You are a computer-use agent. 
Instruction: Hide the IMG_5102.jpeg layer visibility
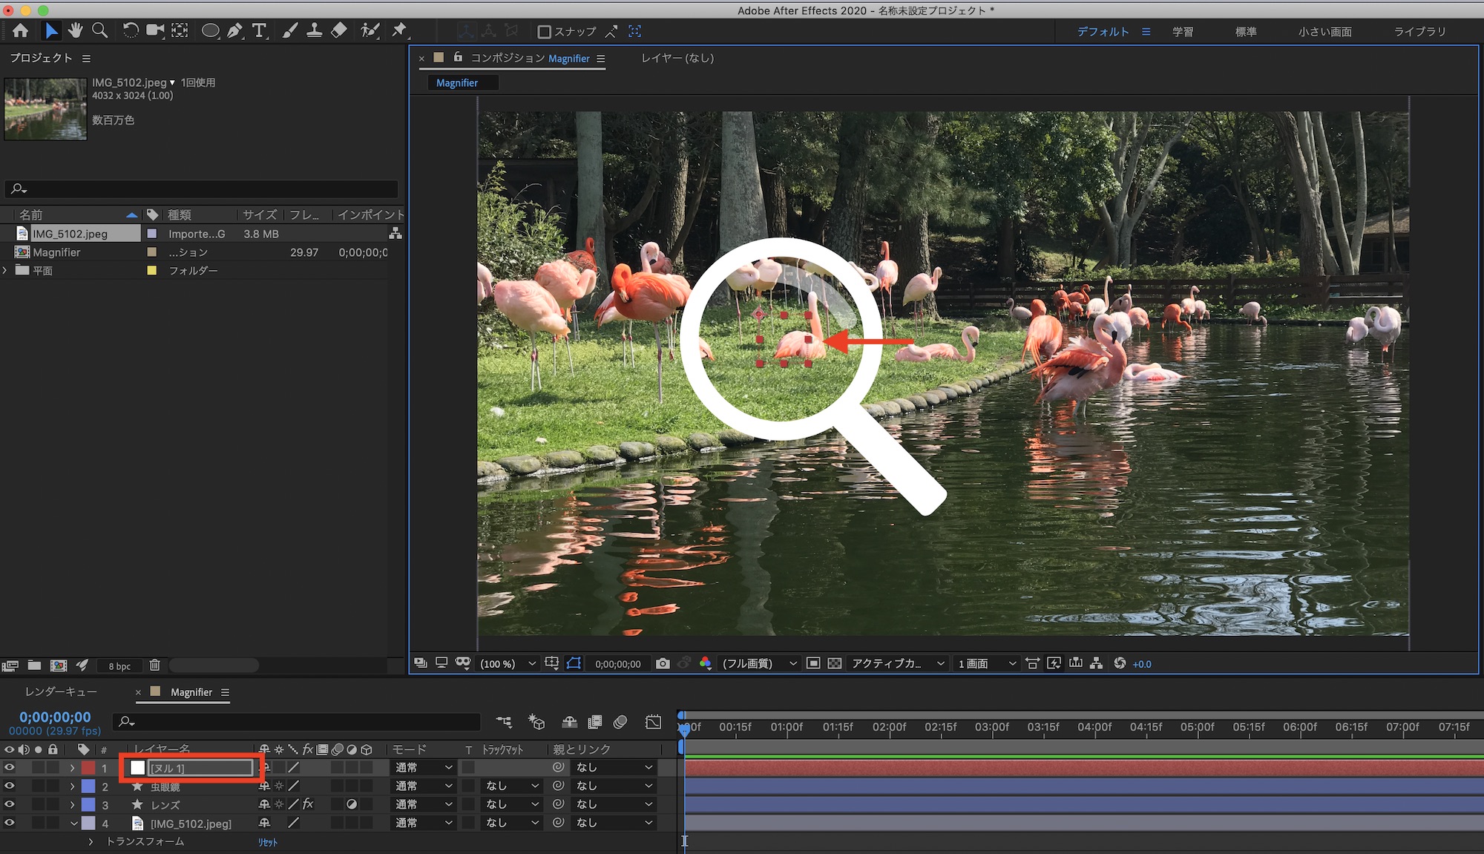click(x=9, y=823)
